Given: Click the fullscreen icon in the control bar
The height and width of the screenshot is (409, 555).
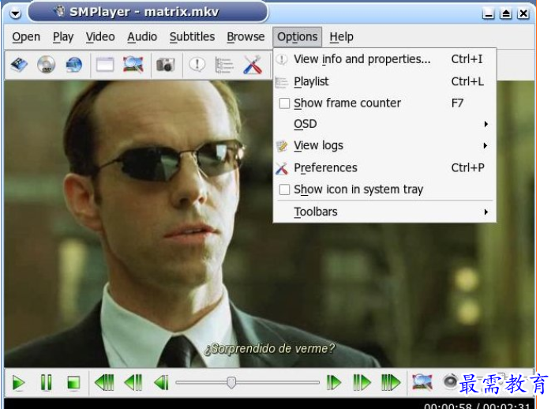Looking at the screenshot, I should click(x=422, y=382).
